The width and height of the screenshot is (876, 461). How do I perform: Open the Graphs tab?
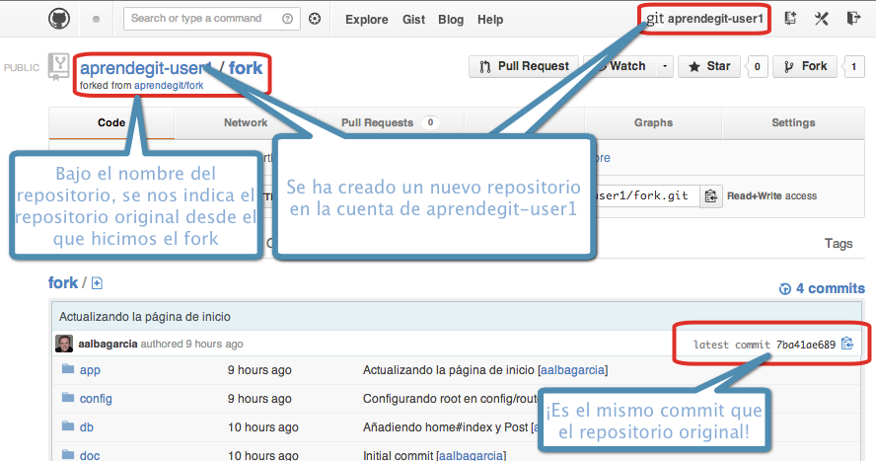(653, 122)
